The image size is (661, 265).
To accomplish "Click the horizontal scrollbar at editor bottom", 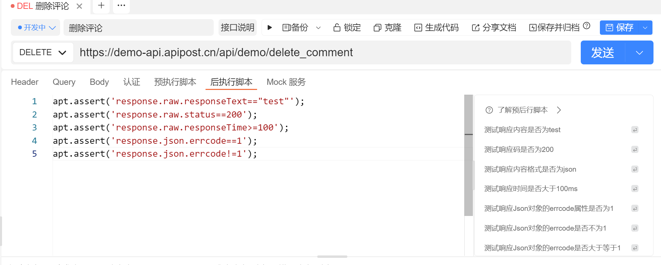I will tap(332, 256).
